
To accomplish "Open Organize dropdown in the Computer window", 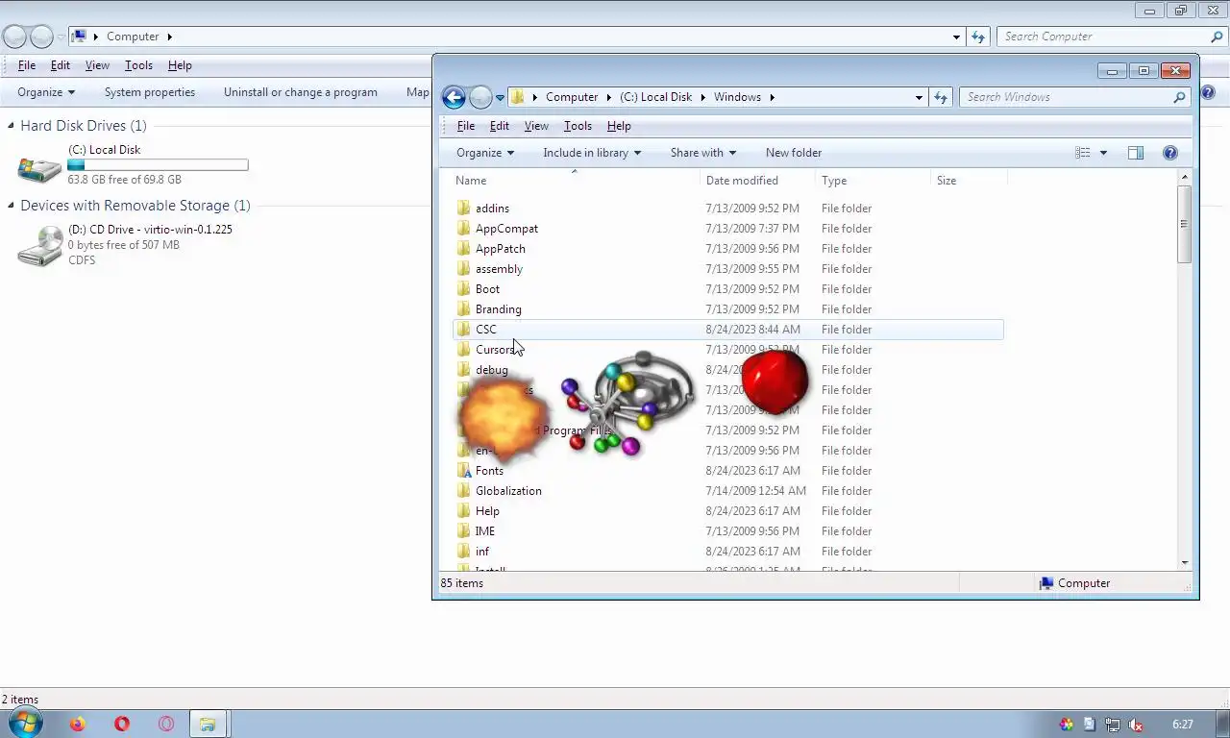I will (46, 92).
